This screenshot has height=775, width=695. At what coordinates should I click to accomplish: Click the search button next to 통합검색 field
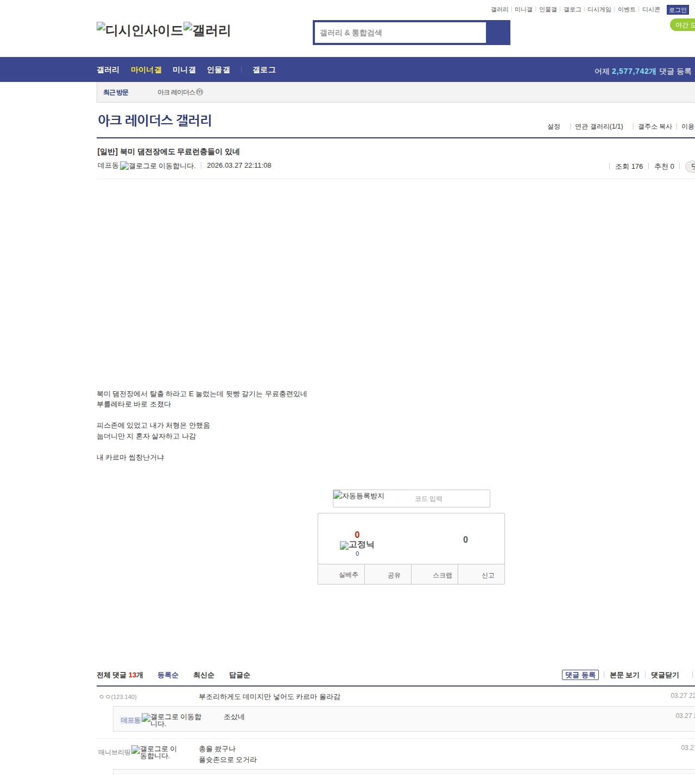pyautogui.click(x=498, y=33)
